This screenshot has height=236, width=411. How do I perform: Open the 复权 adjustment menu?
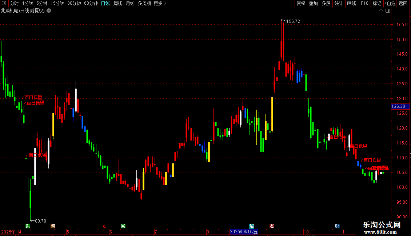[301, 3]
